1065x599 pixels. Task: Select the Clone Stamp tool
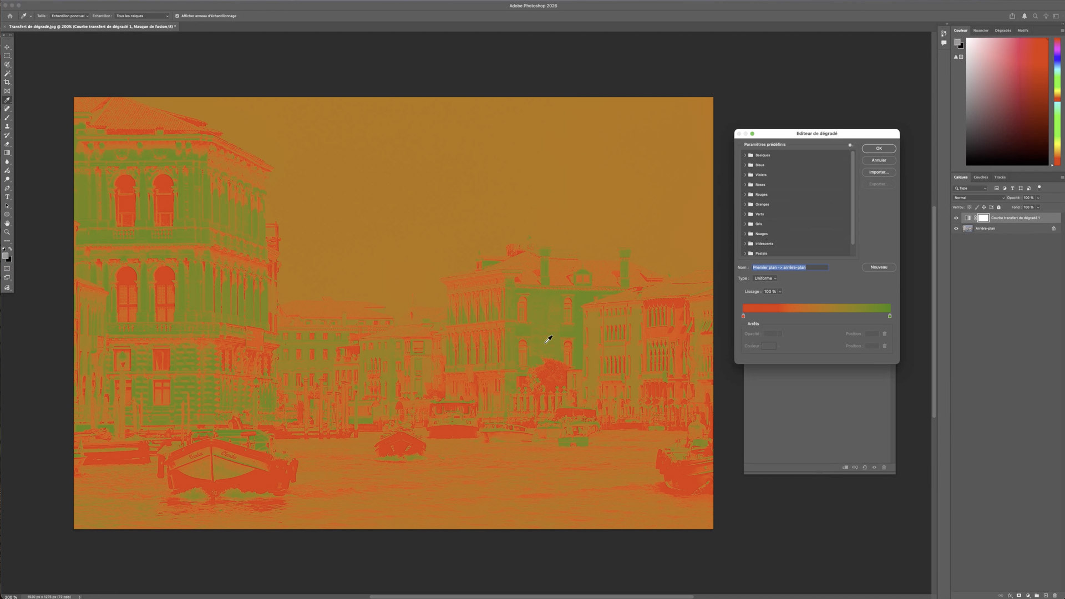pos(7,126)
